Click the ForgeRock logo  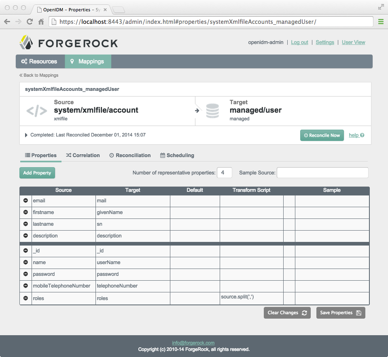[x=68, y=42]
